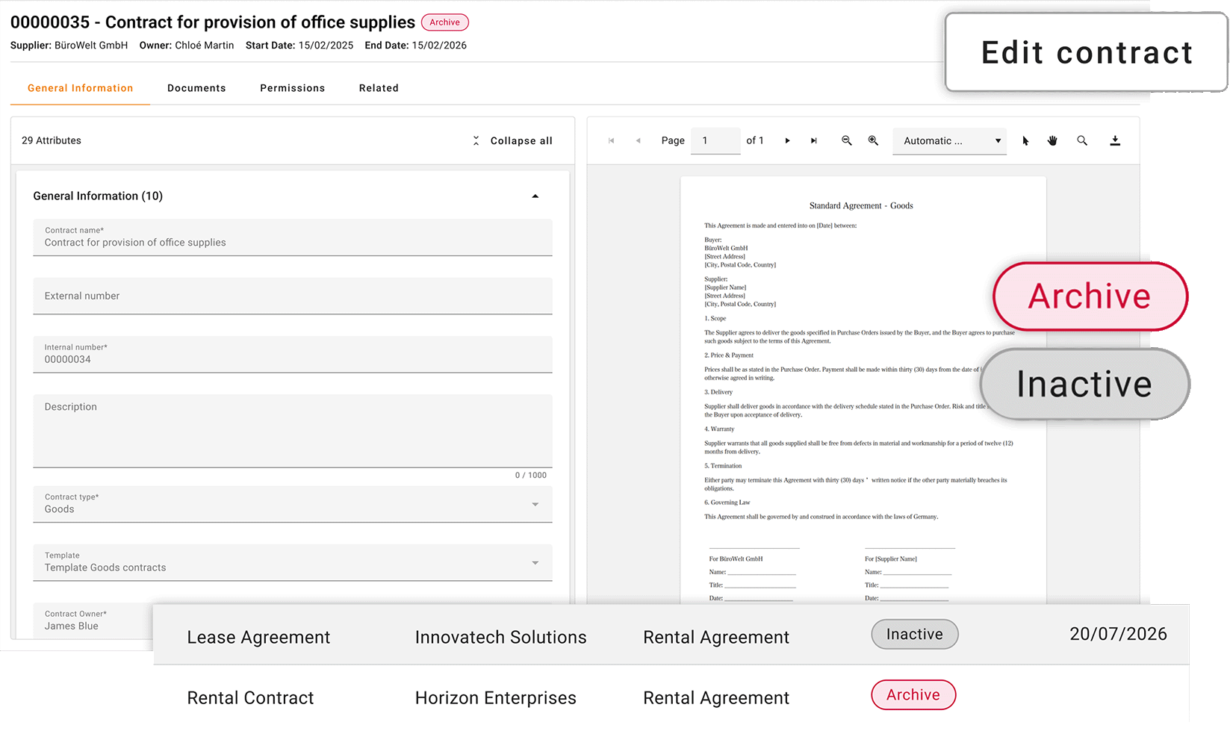The width and height of the screenshot is (1230, 737).
Task: Go to previous page in viewer
Action: (x=638, y=140)
